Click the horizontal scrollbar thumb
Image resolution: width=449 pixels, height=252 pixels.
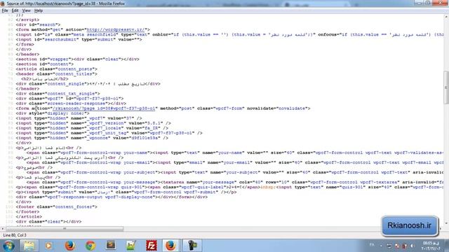(65, 229)
